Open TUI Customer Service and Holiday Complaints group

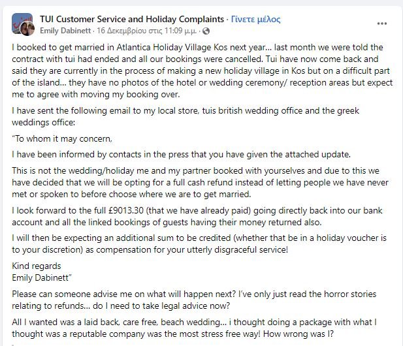pyautogui.click(x=132, y=20)
